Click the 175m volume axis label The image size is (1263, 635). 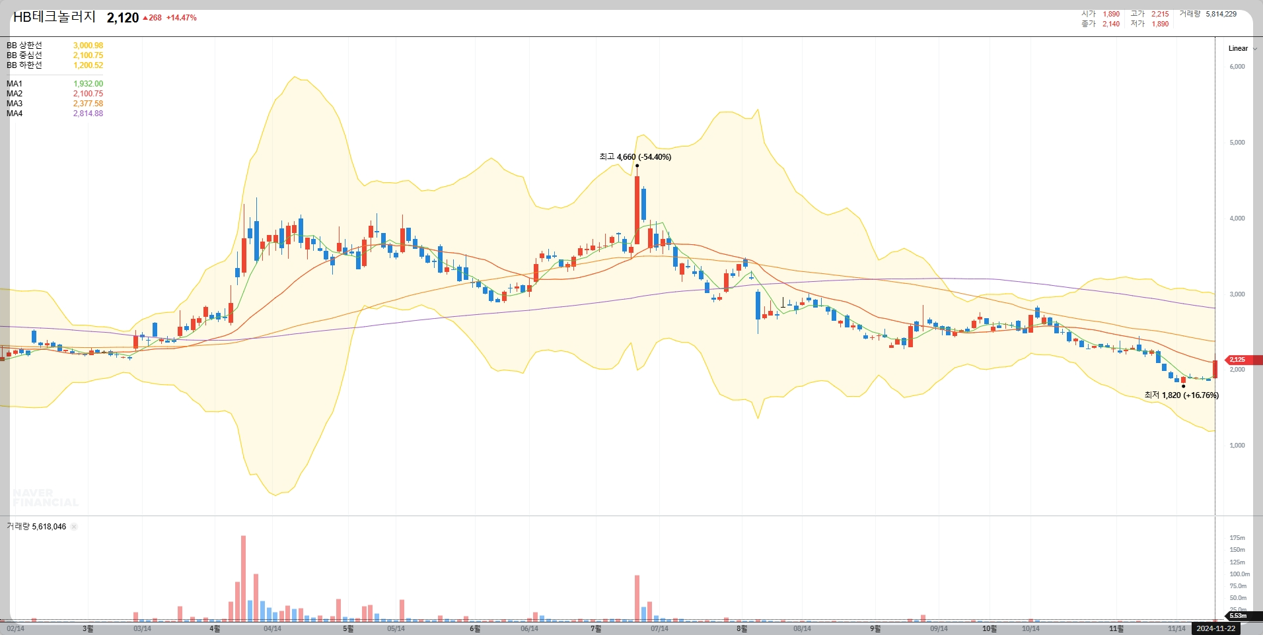click(x=1237, y=538)
